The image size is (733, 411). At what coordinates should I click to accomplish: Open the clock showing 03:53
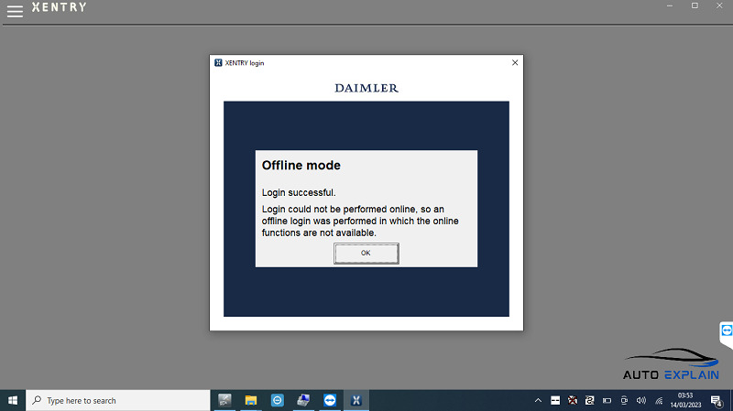pos(685,400)
